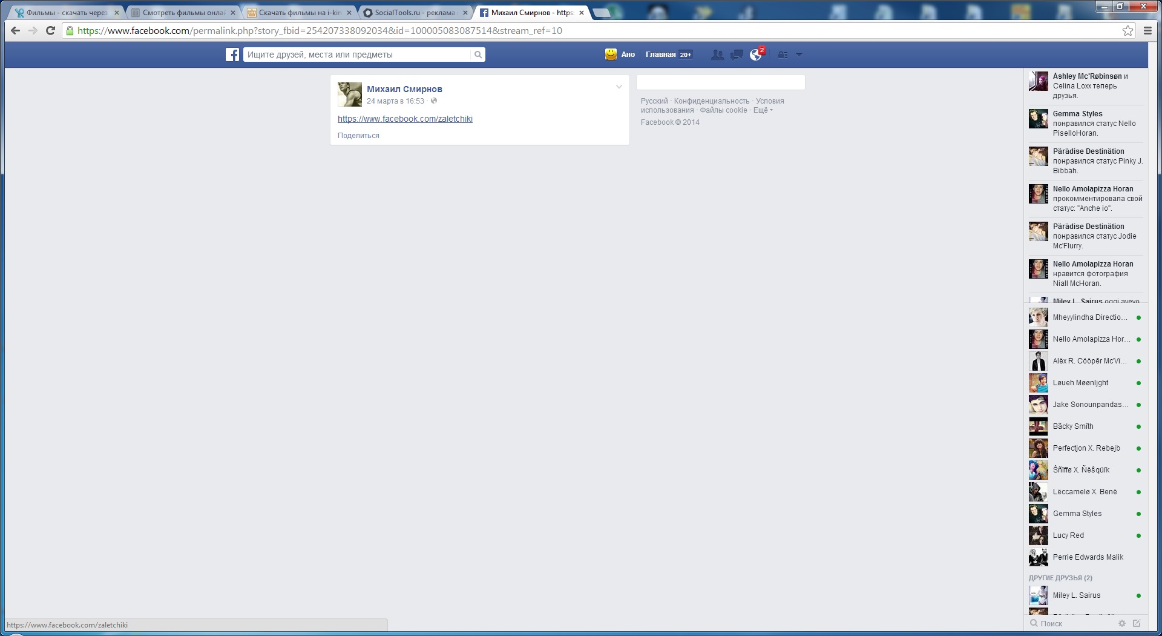Screen dimensions: 1162x636
Task: Open chat with Nello Amolapizza Hor… in chat list
Action: (x=1086, y=339)
